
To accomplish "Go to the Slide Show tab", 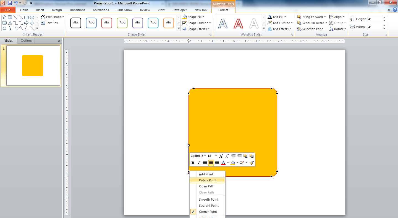I will (x=124, y=10).
